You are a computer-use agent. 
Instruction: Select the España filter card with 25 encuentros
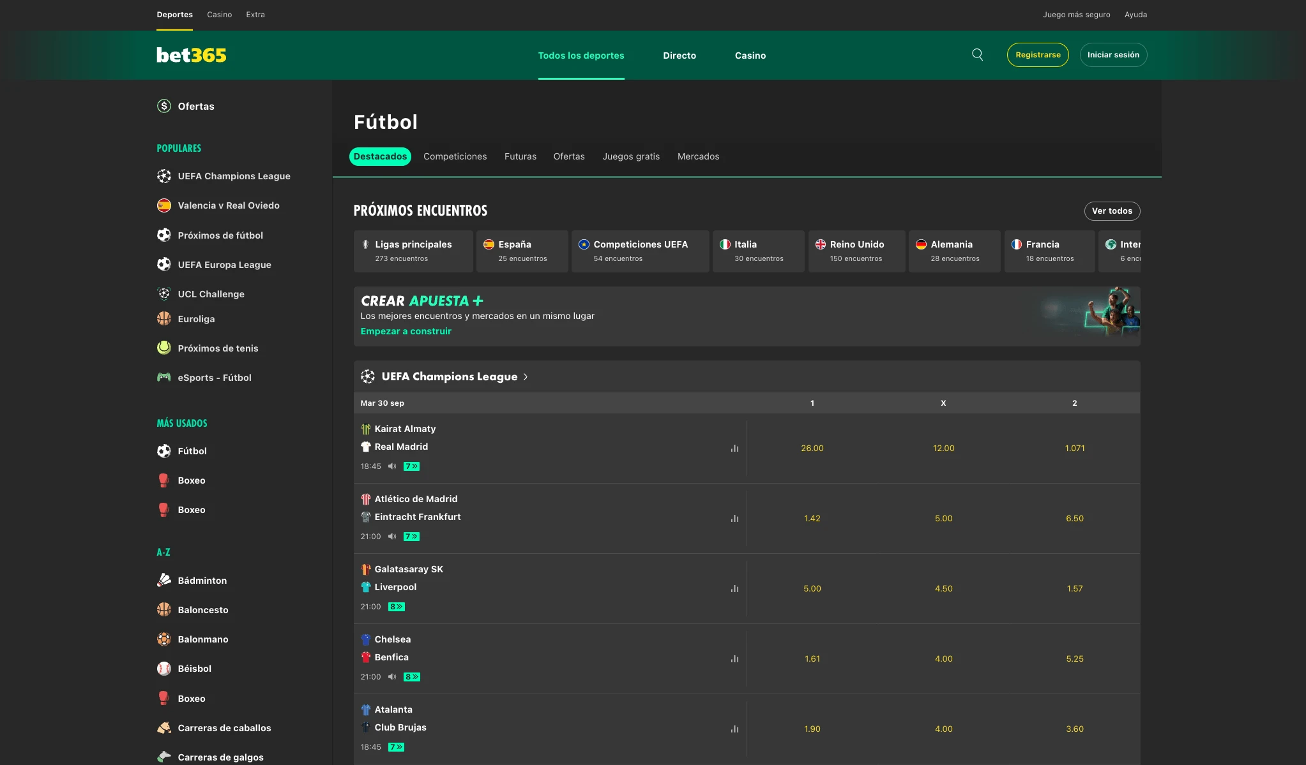[522, 250]
